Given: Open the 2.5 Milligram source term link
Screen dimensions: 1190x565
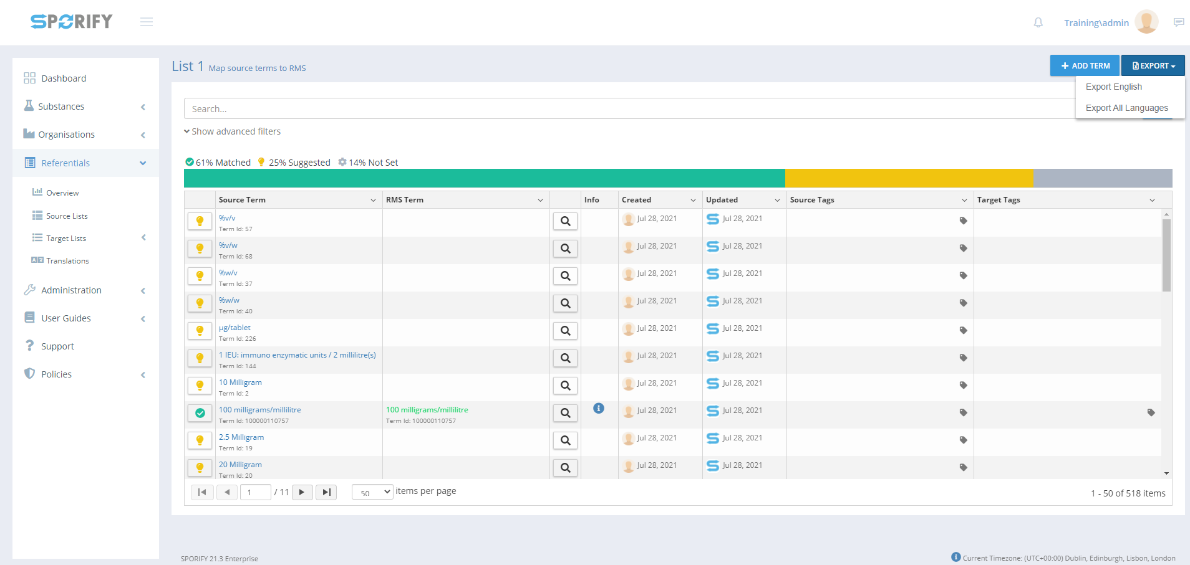Looking at the screenshot, I should tap(241, 437).
